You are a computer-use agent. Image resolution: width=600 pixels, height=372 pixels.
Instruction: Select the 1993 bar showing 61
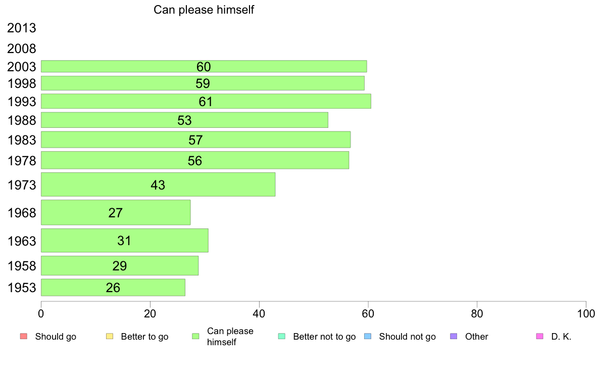(206, 101)
